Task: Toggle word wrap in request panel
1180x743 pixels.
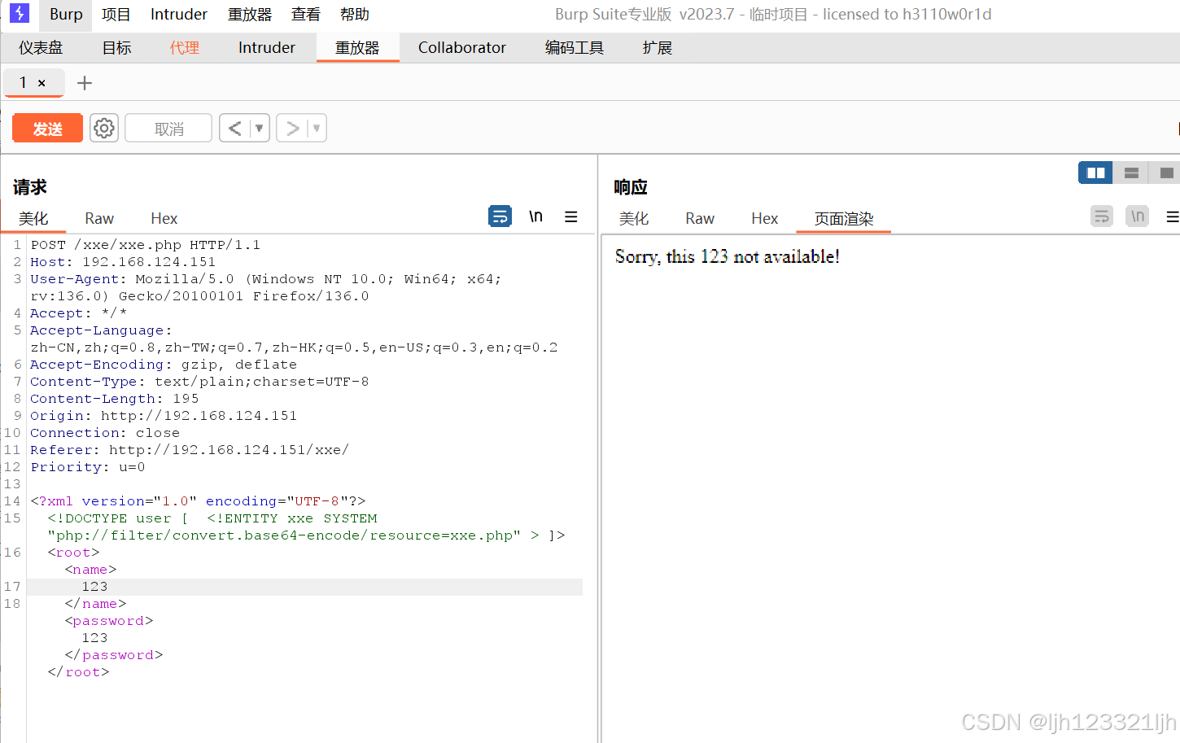Action: [500, 216]
